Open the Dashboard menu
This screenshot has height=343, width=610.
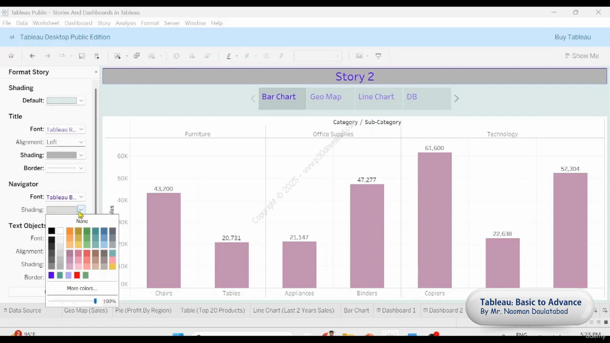[79, 23]
